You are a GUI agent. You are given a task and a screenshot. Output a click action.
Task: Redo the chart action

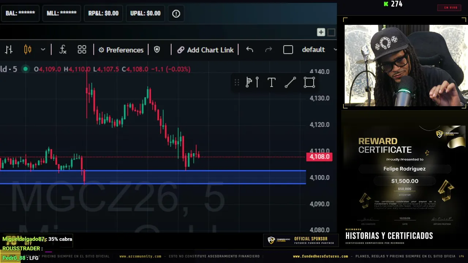(x=268, y=50)
